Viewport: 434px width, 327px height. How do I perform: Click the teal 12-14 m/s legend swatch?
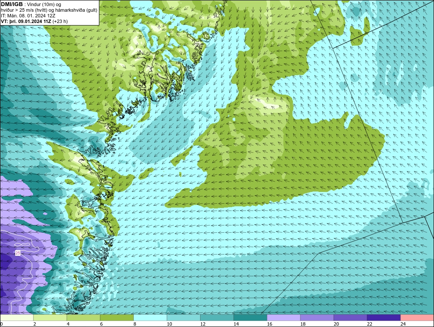point(217,317)
